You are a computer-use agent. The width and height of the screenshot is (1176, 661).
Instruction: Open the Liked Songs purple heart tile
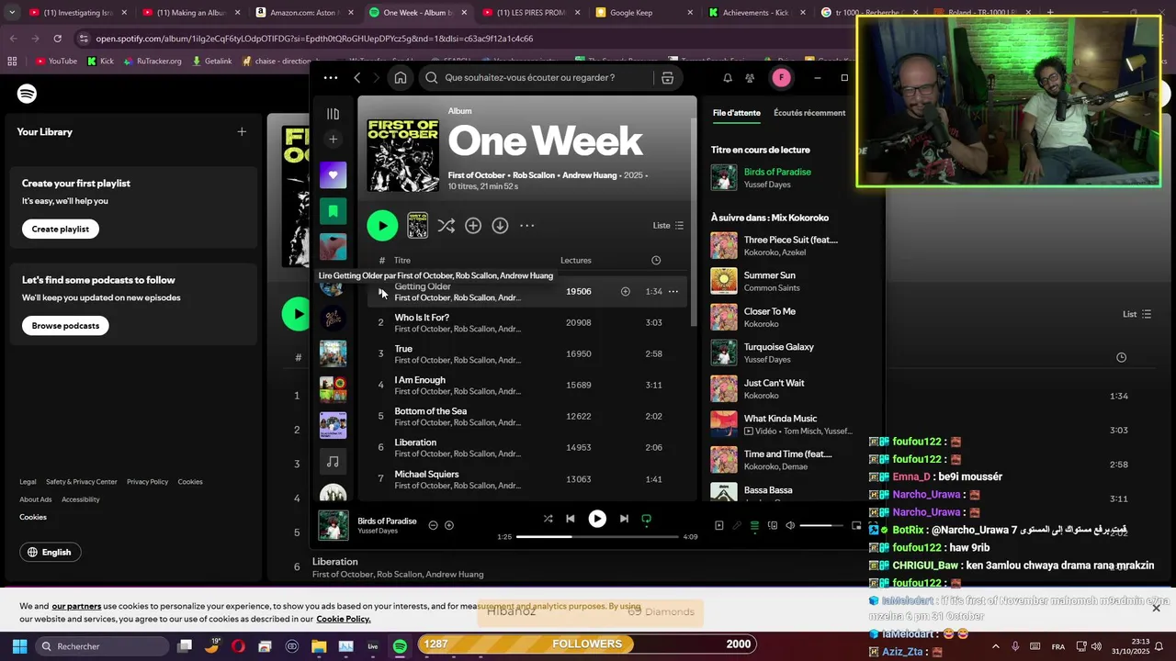click(x=333, y=175)
